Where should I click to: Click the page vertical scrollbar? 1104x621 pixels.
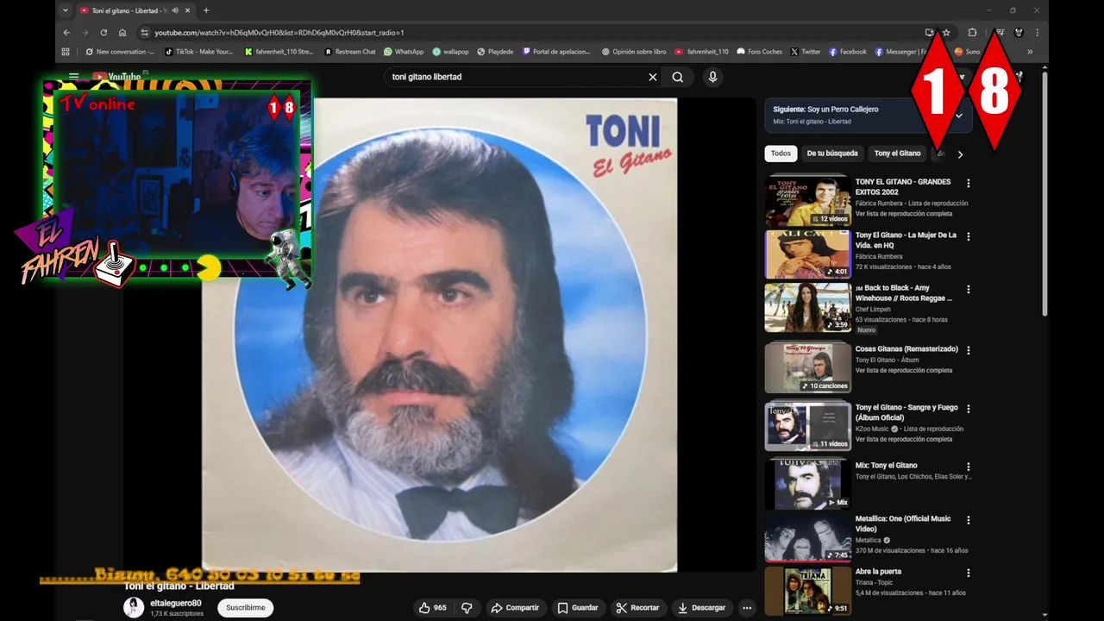[1044, 194]
